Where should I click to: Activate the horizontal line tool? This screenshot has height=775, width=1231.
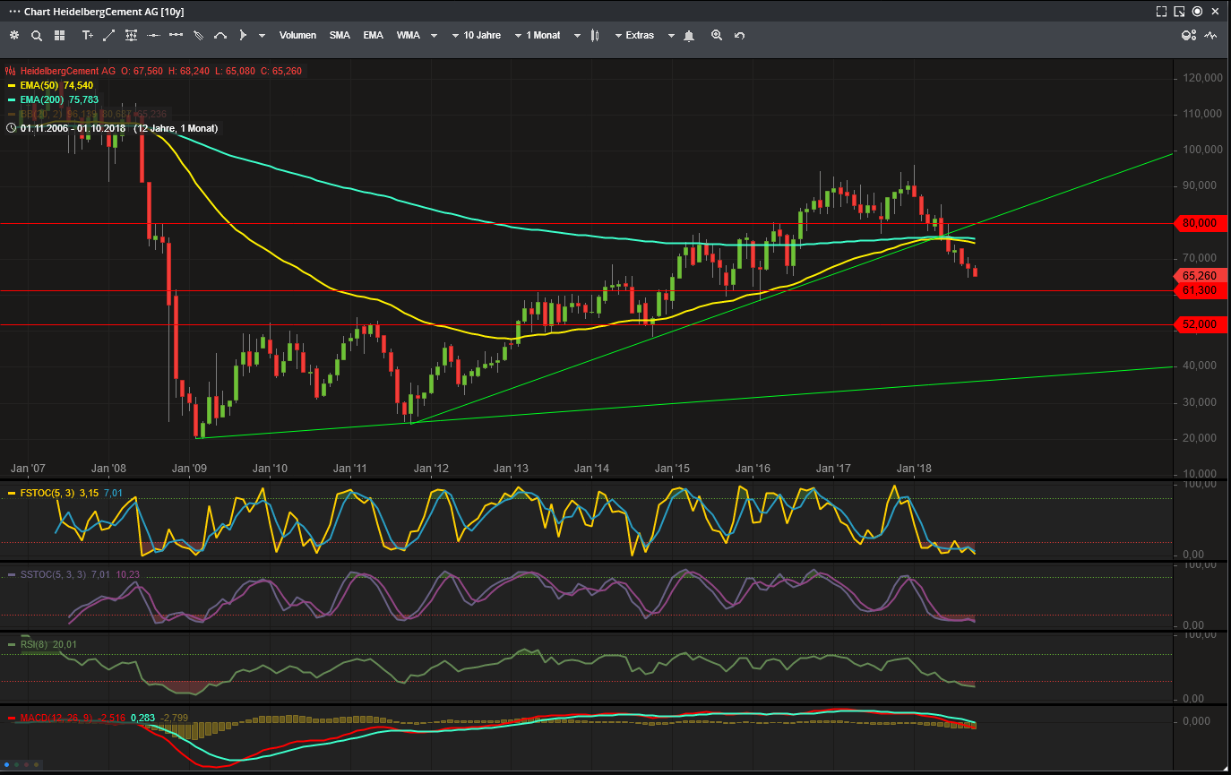(152, 35)
